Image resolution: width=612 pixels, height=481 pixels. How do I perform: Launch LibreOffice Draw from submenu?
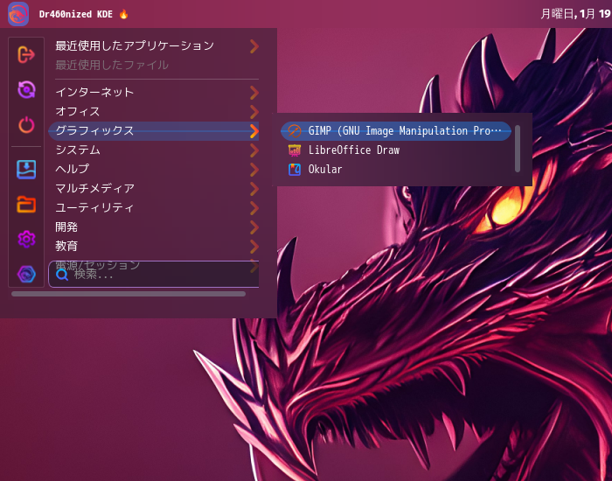click(x=396, y=150)
